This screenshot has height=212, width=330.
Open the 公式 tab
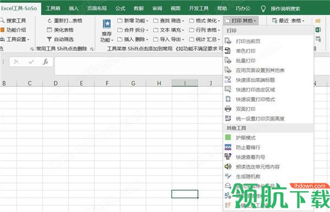click(x=120, y=8)
